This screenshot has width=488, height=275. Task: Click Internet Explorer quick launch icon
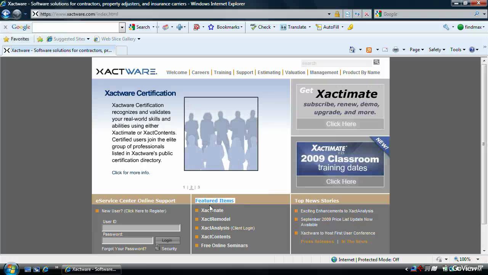click(x=45, y=269)
